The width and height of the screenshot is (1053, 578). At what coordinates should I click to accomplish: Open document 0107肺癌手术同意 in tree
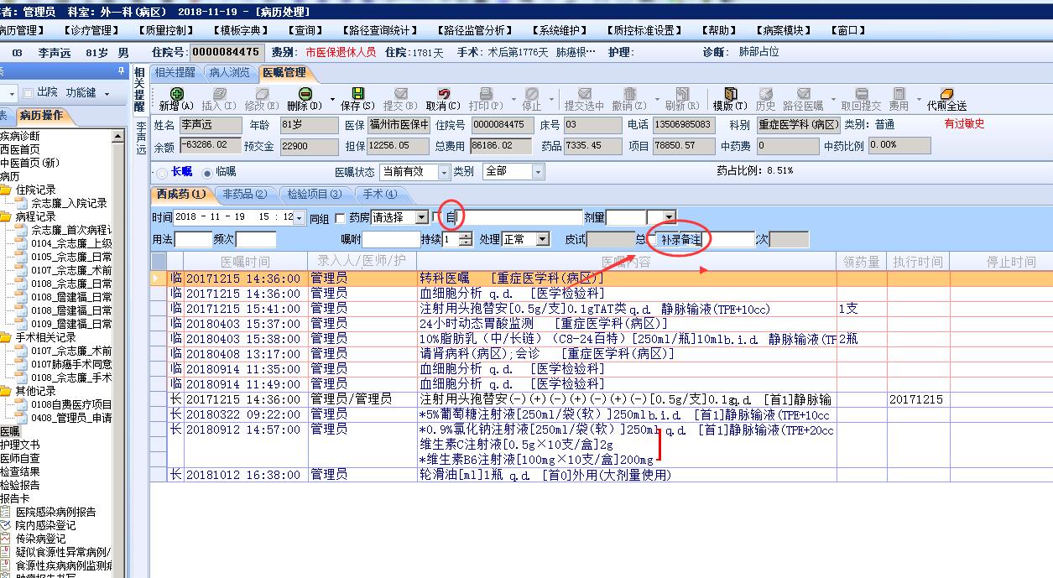click(71, 364)
